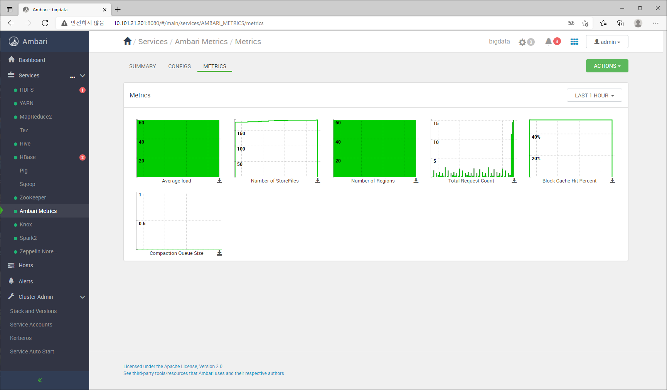Collapse the Cluster Admin section chevron
The width and height of the screenshot is (667, 390).
pos(83,297)
